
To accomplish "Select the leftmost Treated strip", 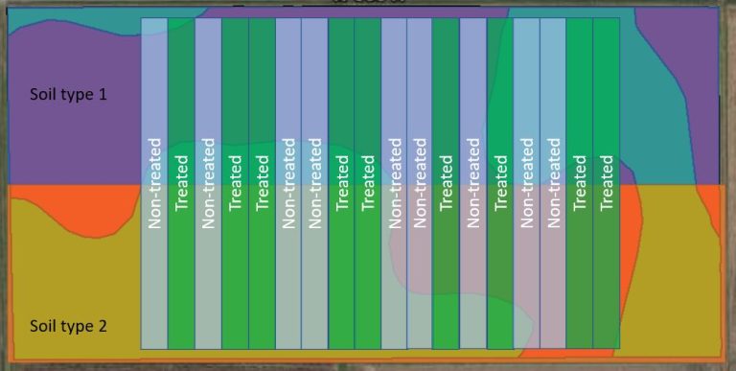I will [x=181, y=184].
